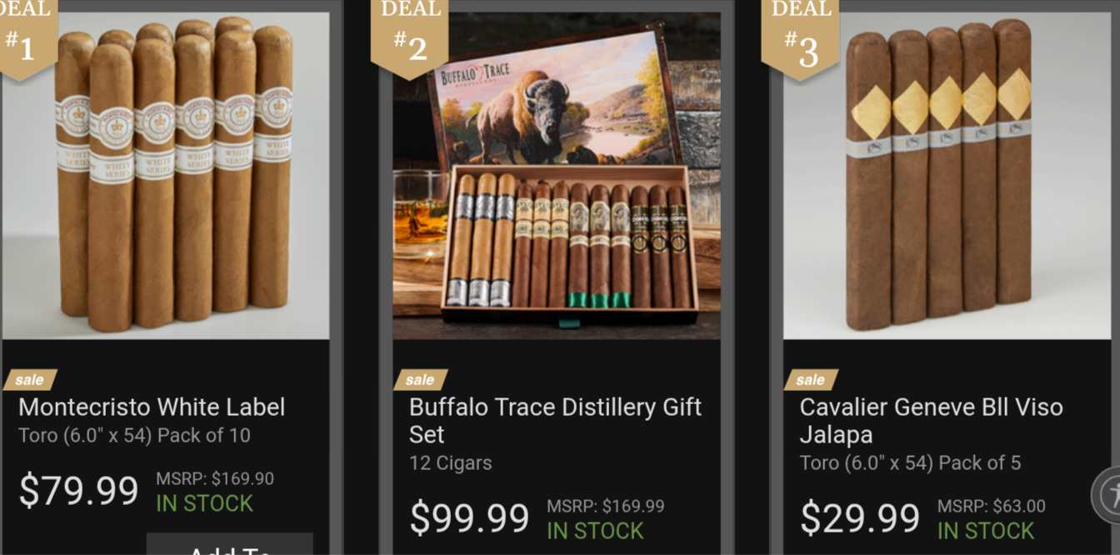Click the Deal #2 ribbon badge

409,39
